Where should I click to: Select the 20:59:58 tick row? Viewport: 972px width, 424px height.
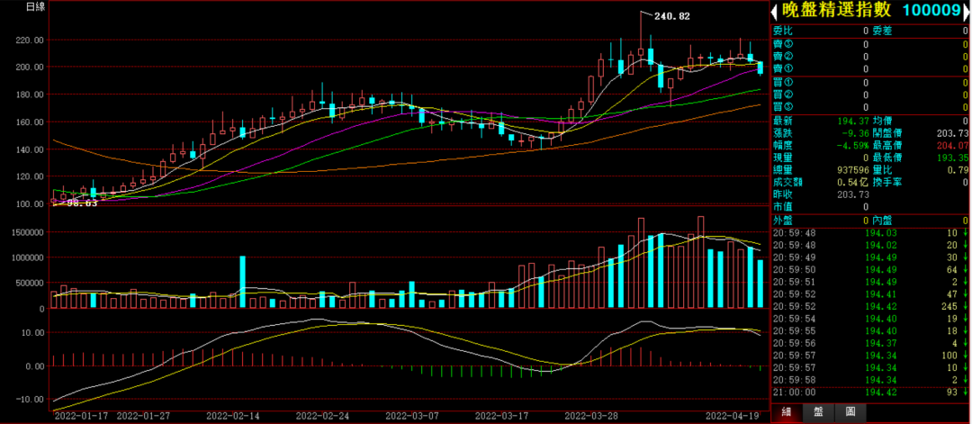870,380
